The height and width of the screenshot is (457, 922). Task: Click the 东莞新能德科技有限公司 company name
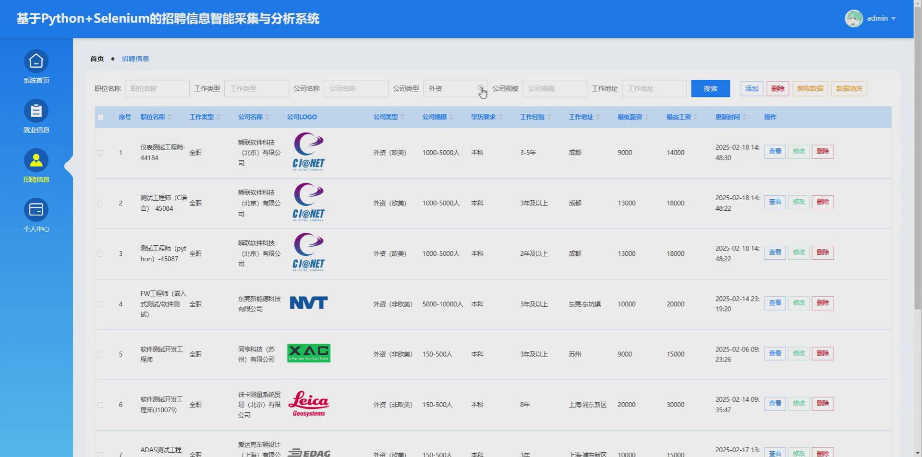coord(259,304)
